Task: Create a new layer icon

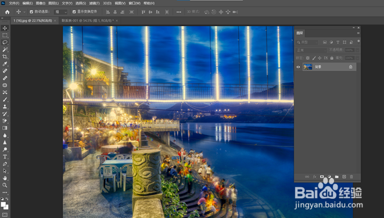Action: (344, 177)
